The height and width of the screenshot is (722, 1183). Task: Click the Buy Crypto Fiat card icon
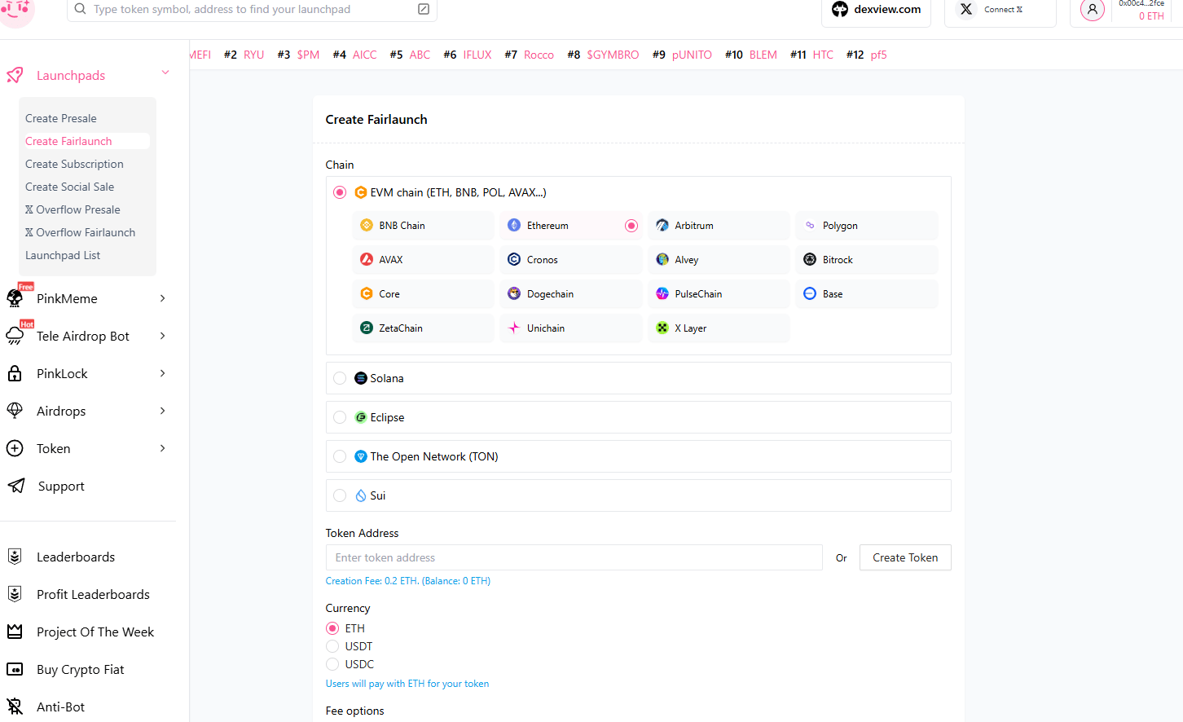click(x=15, y=669)
